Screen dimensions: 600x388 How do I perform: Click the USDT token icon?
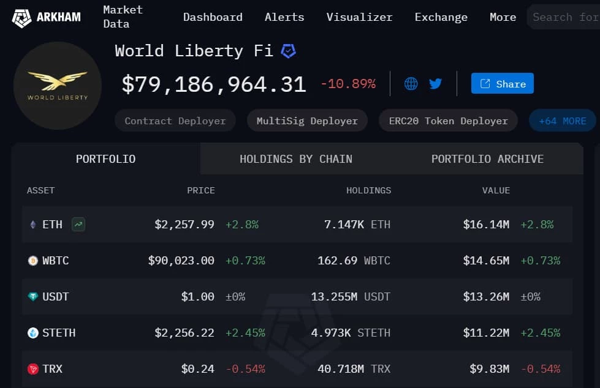33,297
